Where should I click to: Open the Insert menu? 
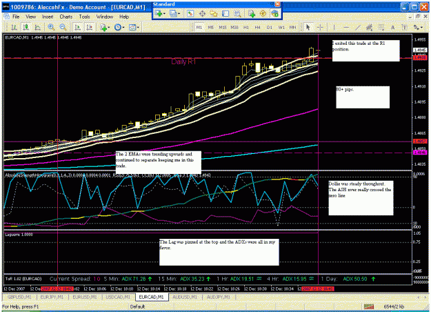(48, 17)
